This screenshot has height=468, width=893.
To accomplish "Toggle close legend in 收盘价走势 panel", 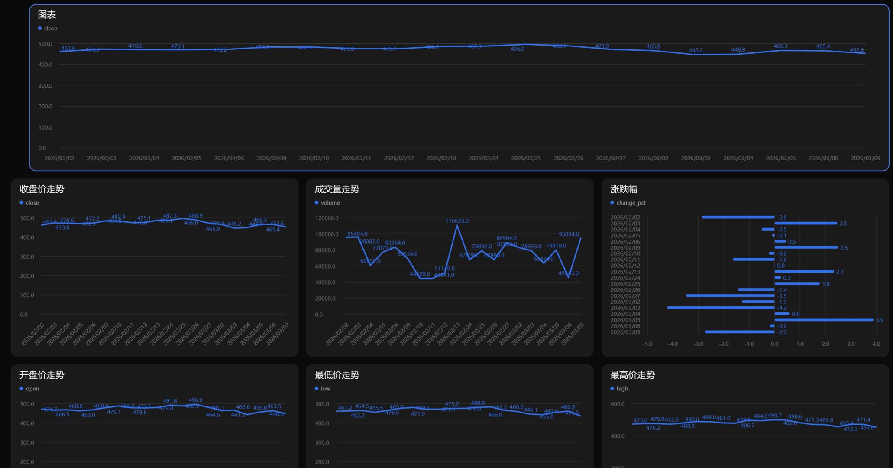I will (x=32, y=203).
